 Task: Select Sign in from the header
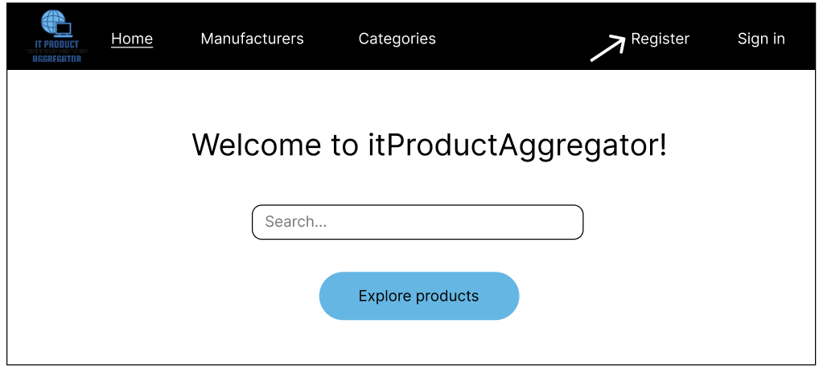[761, 39]
